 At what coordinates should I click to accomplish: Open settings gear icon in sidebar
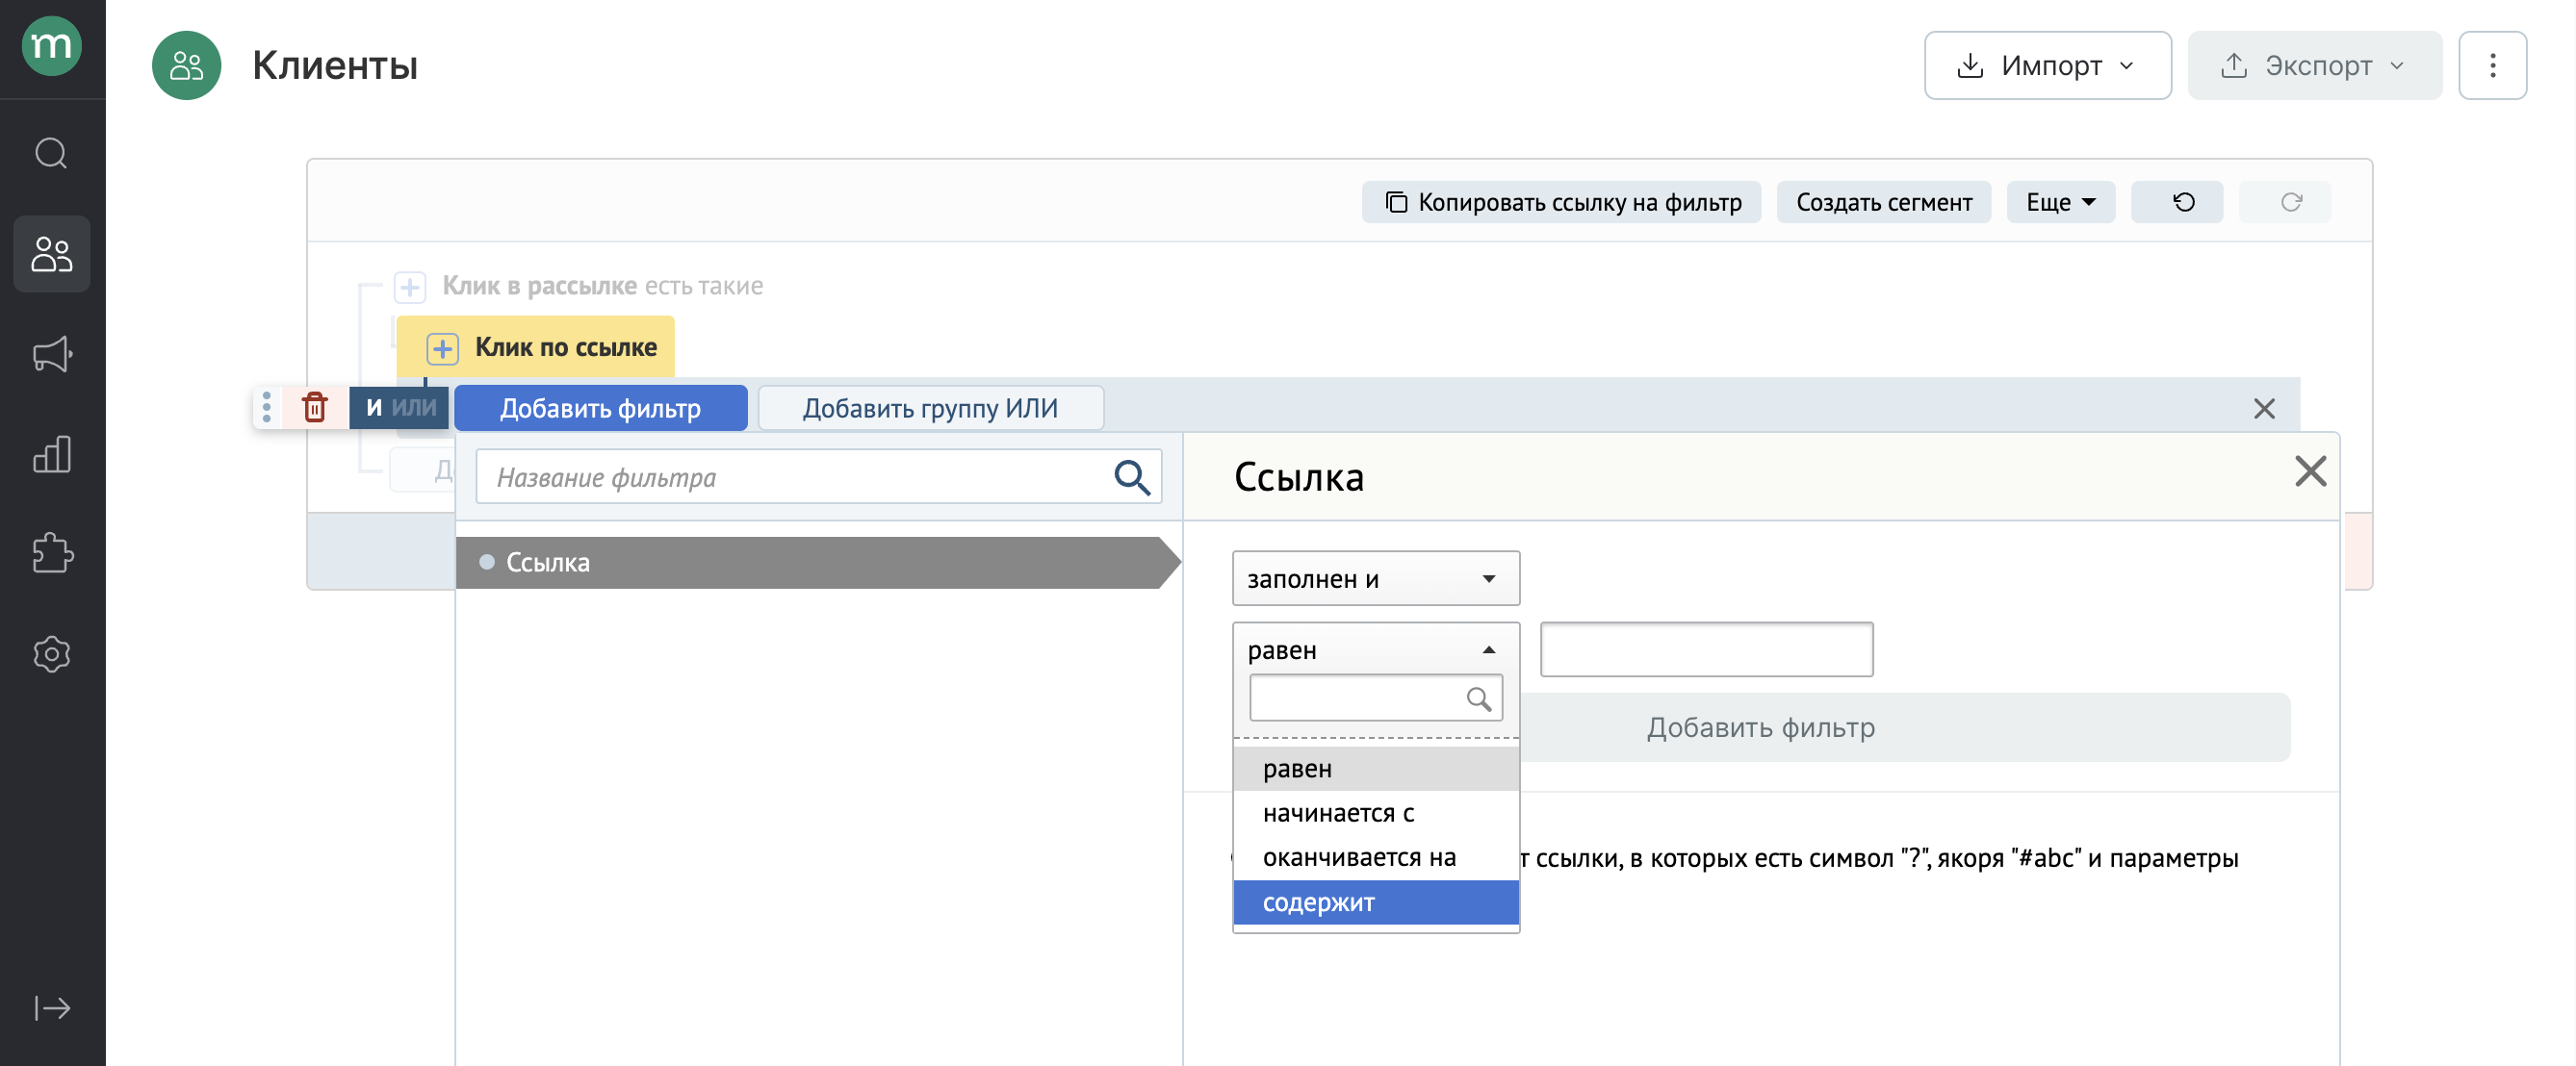[x=52, y=654]
